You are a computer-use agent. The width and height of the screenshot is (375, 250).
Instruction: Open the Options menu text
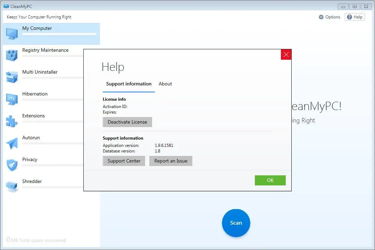tap(333, 17)
